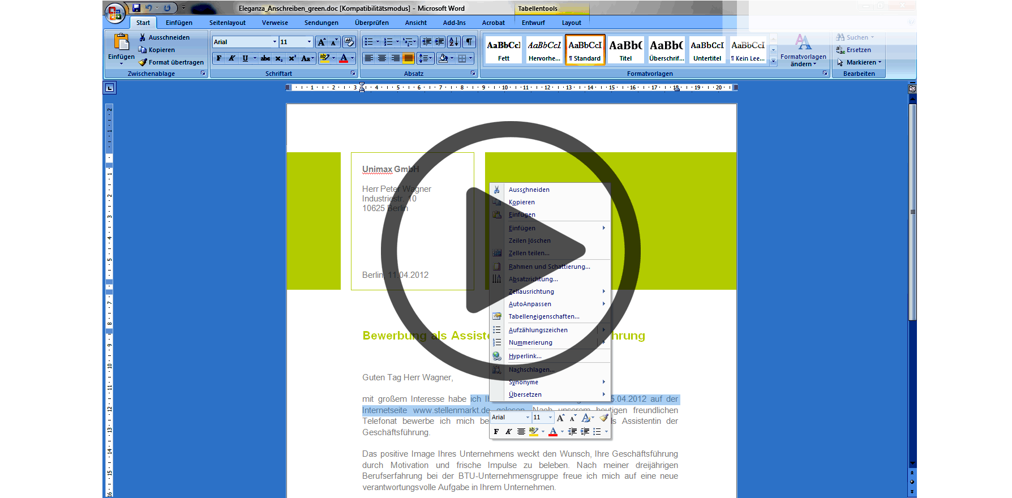The height and width of the screenshot is (498, 1012).
Task: Clear formatting with the eraser icon
Action: (349, 42)
